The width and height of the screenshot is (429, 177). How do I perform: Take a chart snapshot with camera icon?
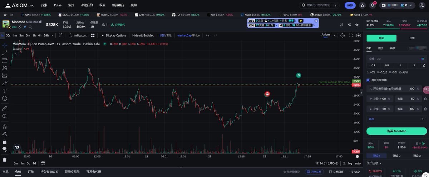[358, 35]
